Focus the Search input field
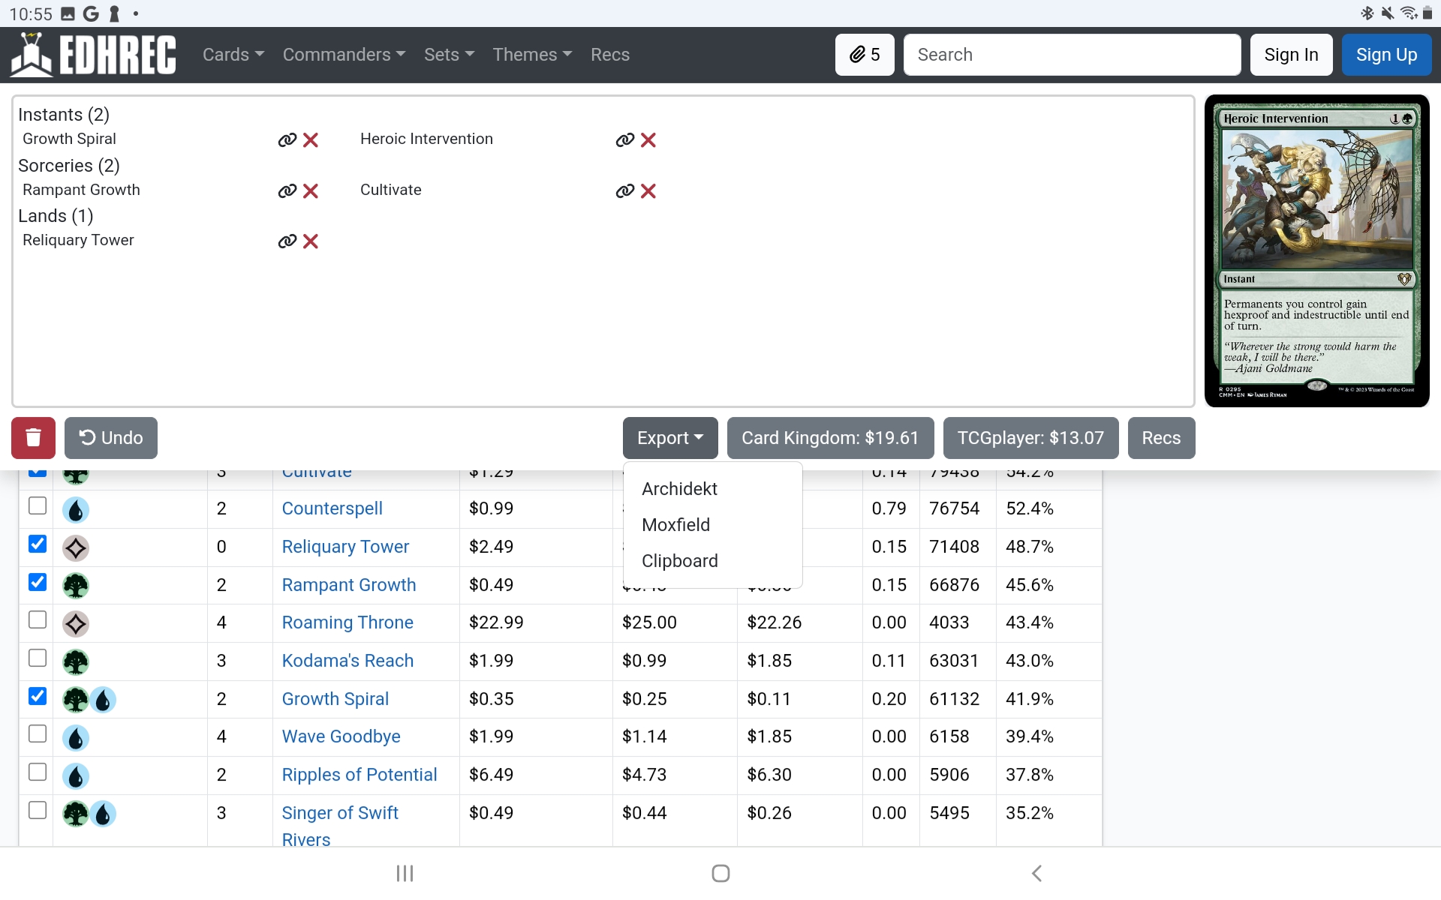The image size is (1441, 900). click(x=1072, y=55)
